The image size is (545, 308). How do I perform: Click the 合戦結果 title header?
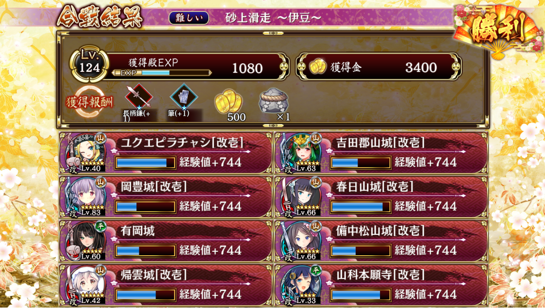tap(100, 17)
